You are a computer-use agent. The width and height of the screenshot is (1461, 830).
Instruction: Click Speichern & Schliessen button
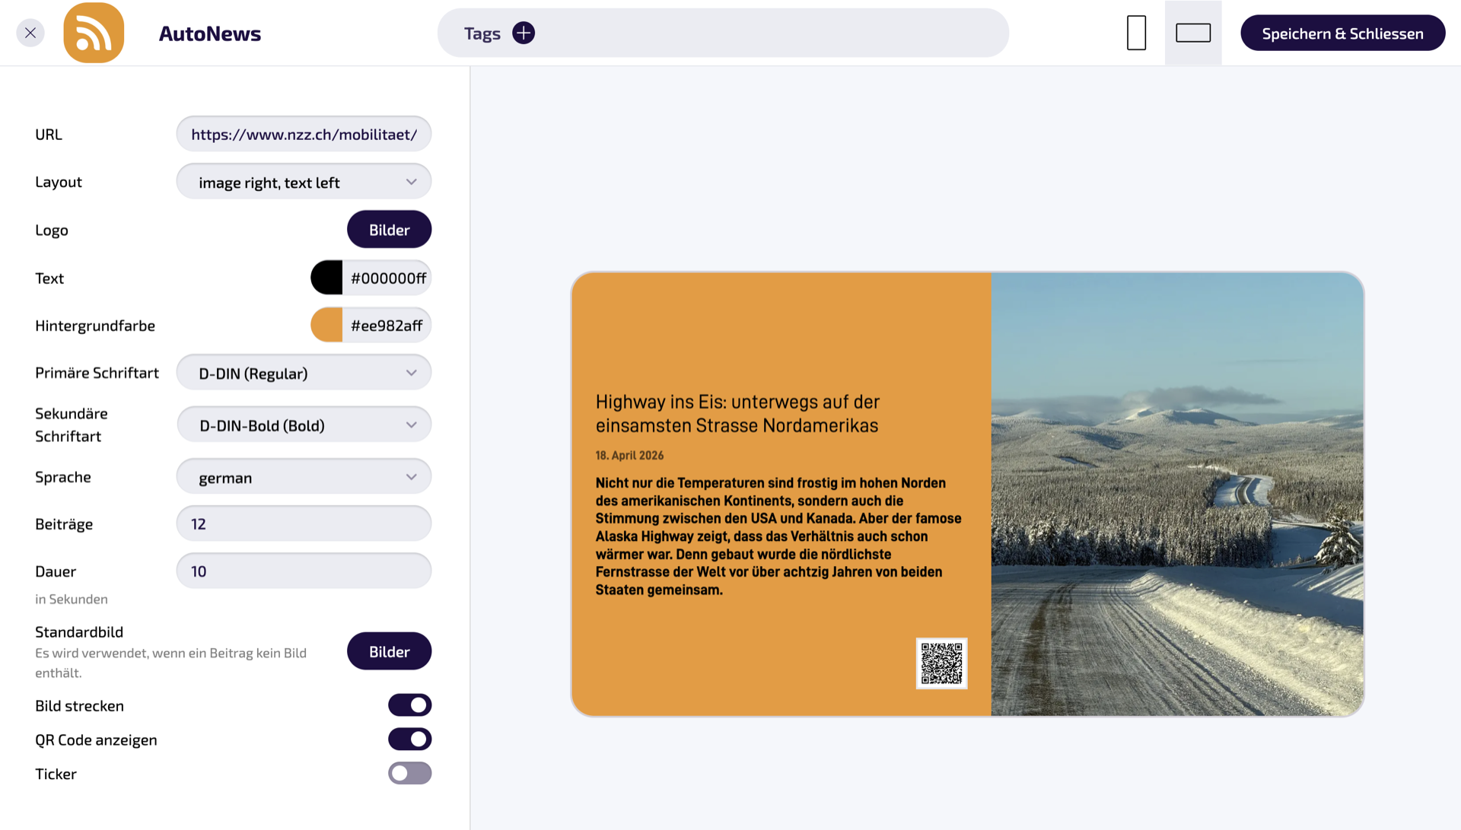[1342, 33]
